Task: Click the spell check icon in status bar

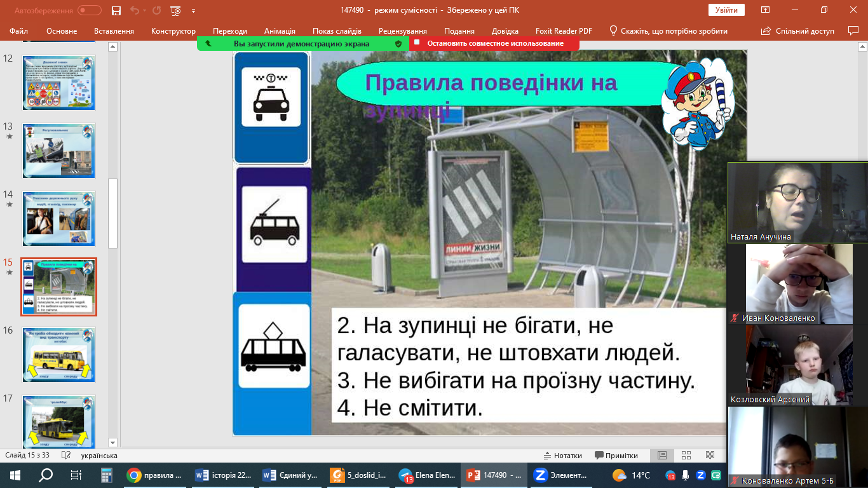Action: tap(65, 456)
